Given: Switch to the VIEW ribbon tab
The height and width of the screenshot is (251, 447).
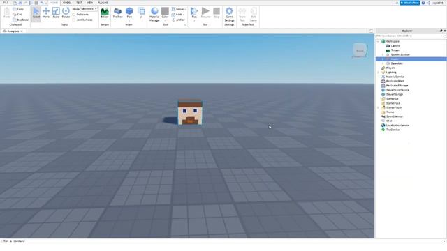Looking at the screenshot, I should (x=90, y=3).
